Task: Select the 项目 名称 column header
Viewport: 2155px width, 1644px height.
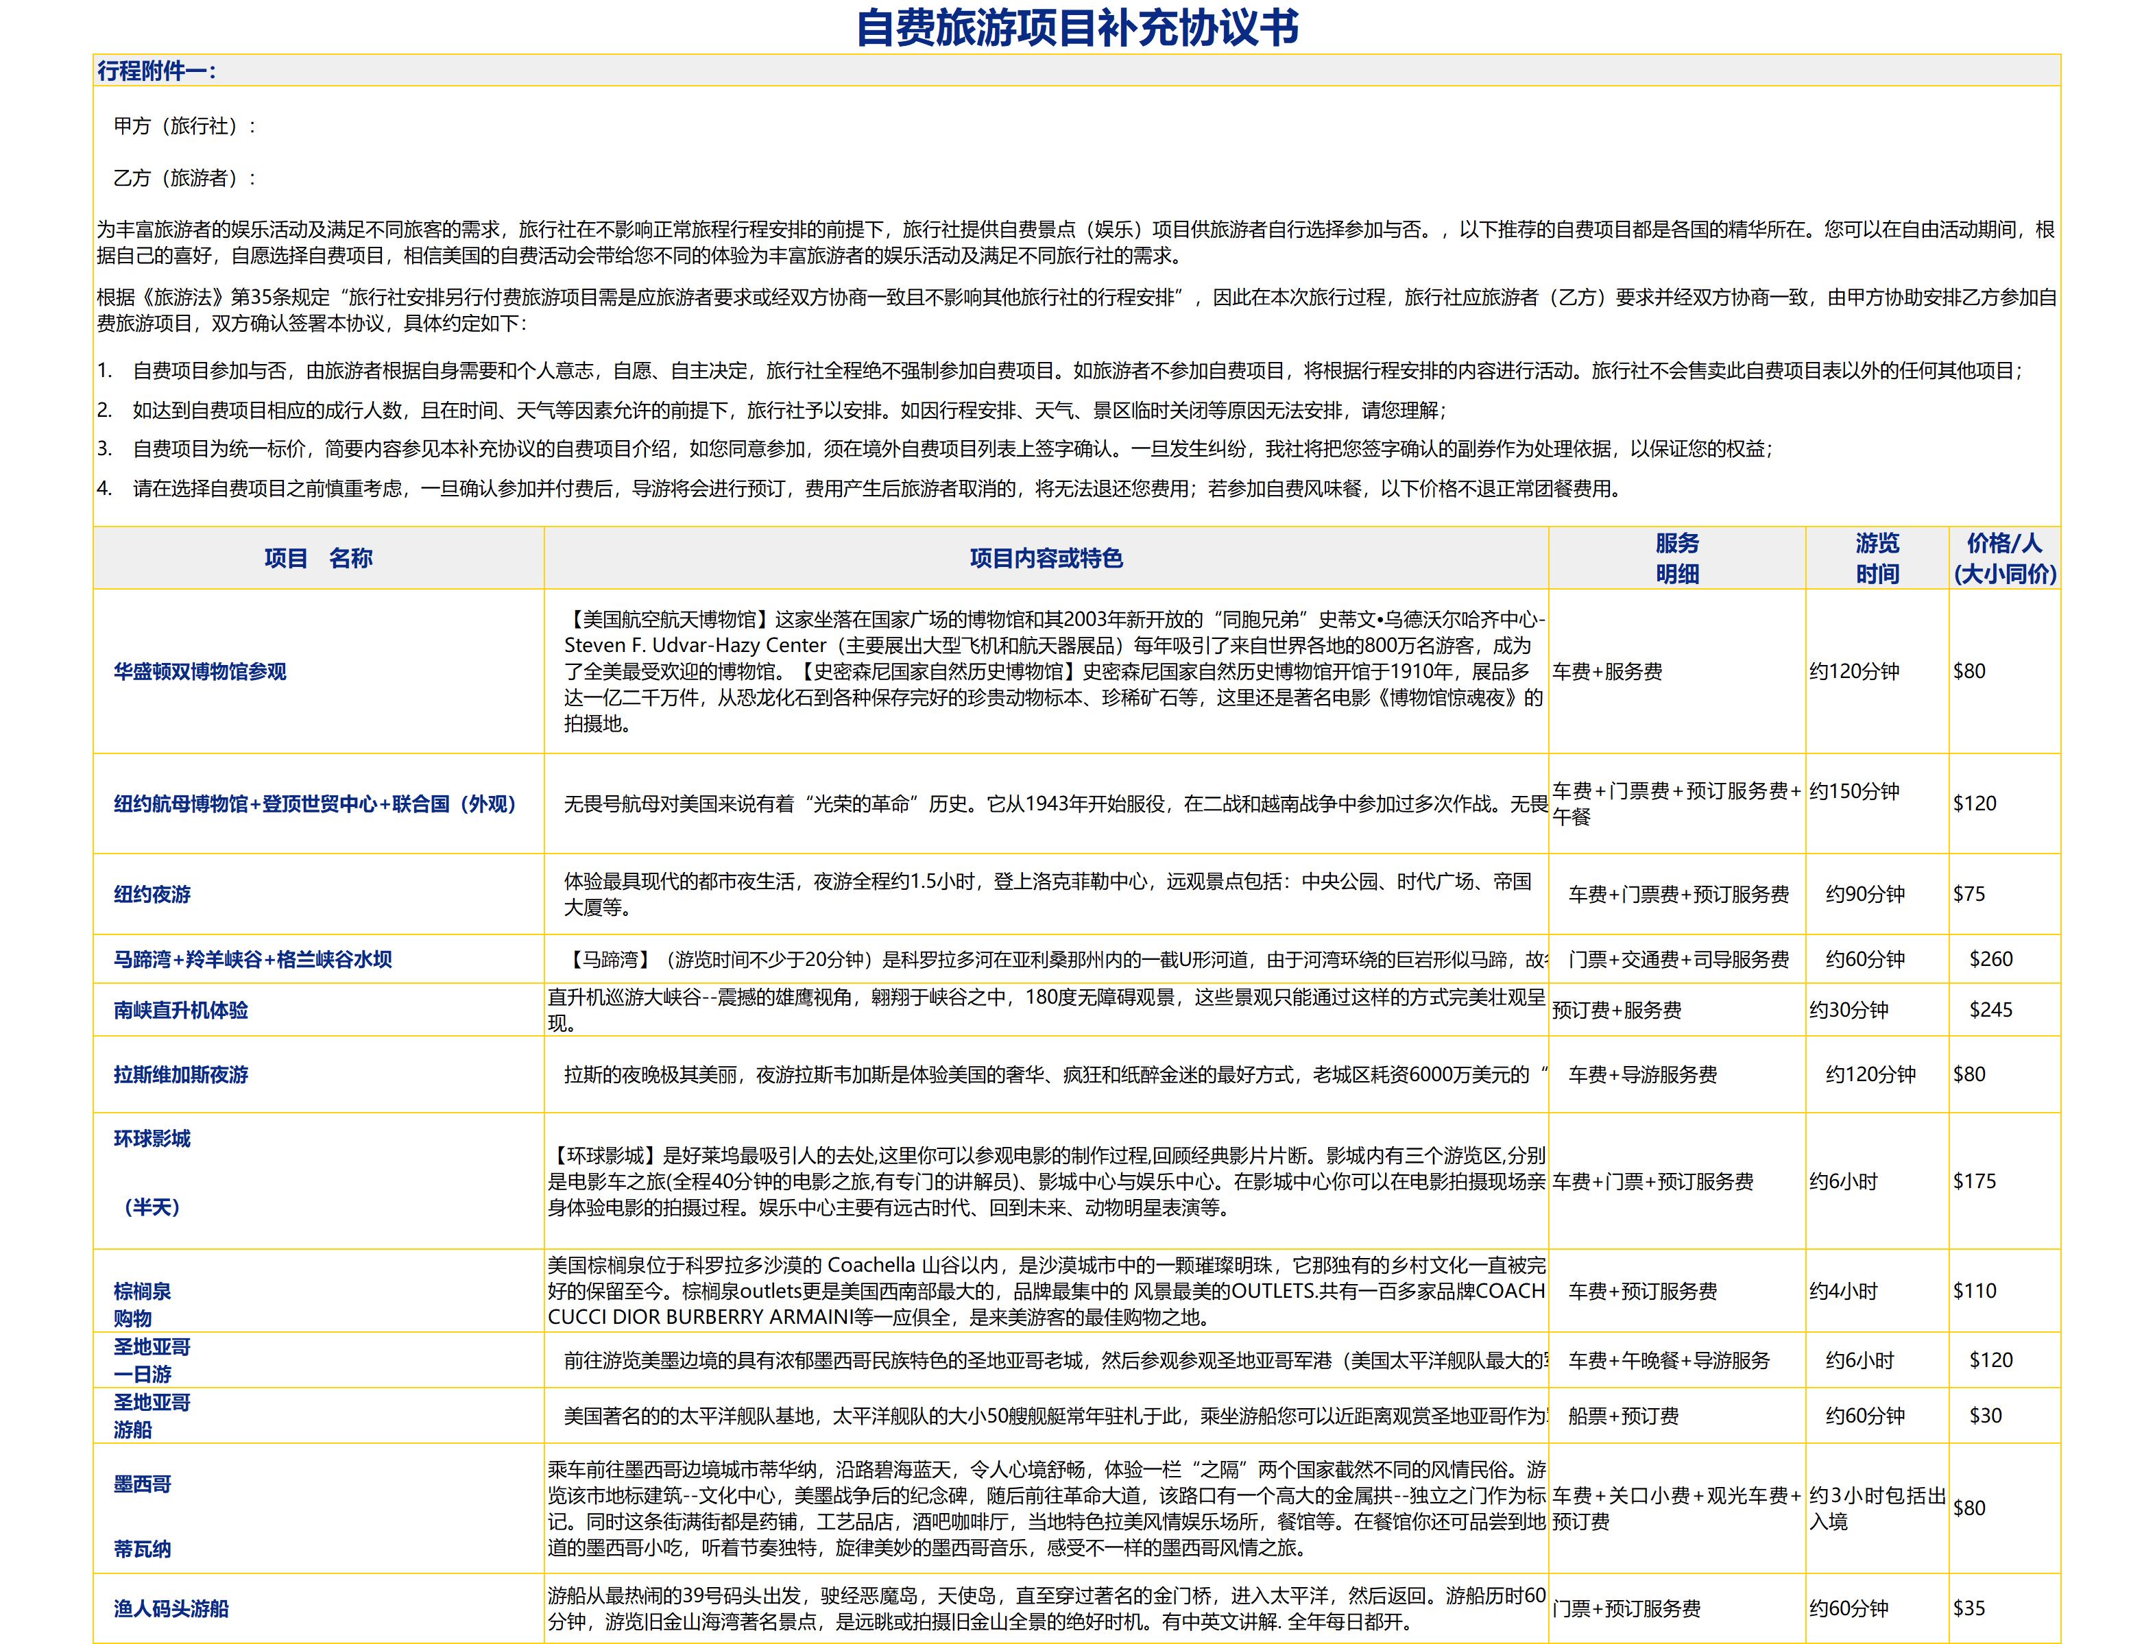Action: tap(318, 558)
